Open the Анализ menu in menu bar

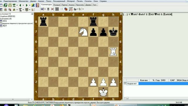41,1
